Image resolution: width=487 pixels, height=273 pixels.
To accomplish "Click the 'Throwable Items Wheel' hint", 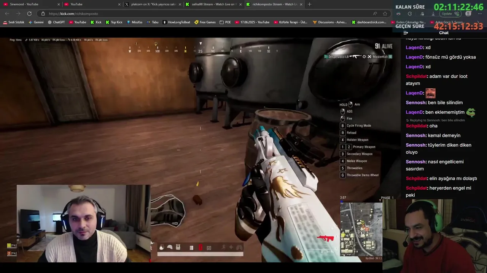I will click(x=359, y=175).
